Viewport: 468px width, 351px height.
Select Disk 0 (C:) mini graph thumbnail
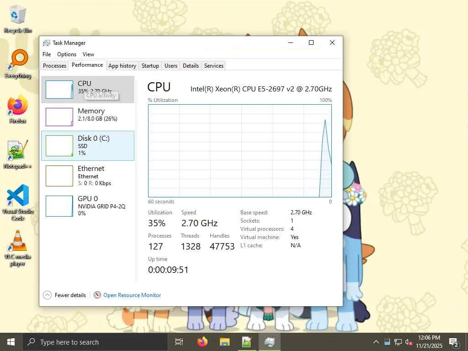click(59, 146)
